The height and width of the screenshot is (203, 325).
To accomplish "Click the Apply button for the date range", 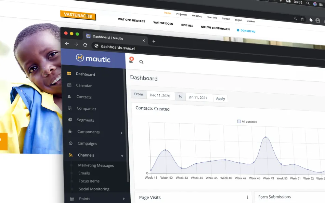I will coord(220,98).
